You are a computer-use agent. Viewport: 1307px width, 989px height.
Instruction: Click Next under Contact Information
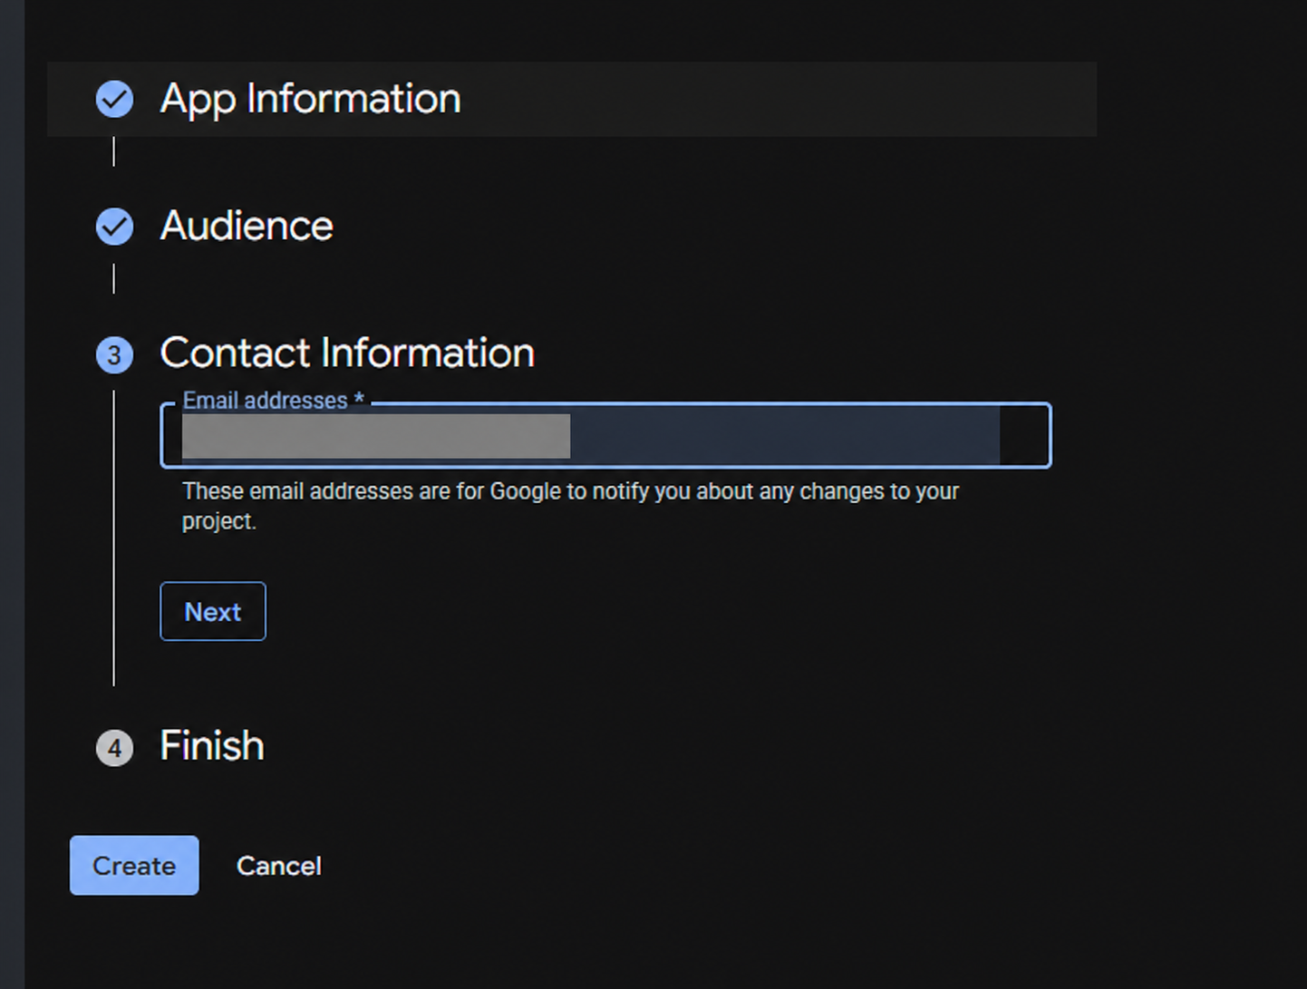pyautogui.click(x=213, y=611)
